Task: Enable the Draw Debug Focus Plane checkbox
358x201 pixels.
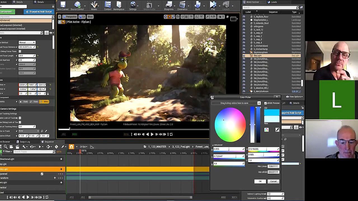Action: point(20,51)
